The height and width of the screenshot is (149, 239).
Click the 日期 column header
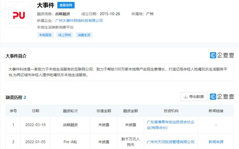[36, 111]
